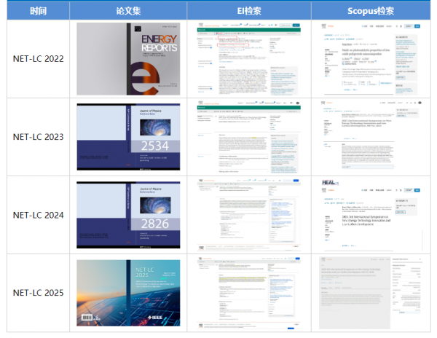Image resolution: width=437 pixels, height=338 pixels.
Task: Select the NET-LC 2022 row label
Action: (38, 59)
